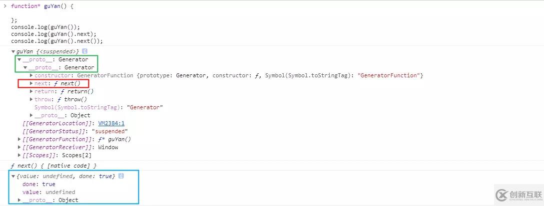Collapse the guYan {<suspended>} object
Viewport: 544px width, 206px height.
[x=13, y=51]
